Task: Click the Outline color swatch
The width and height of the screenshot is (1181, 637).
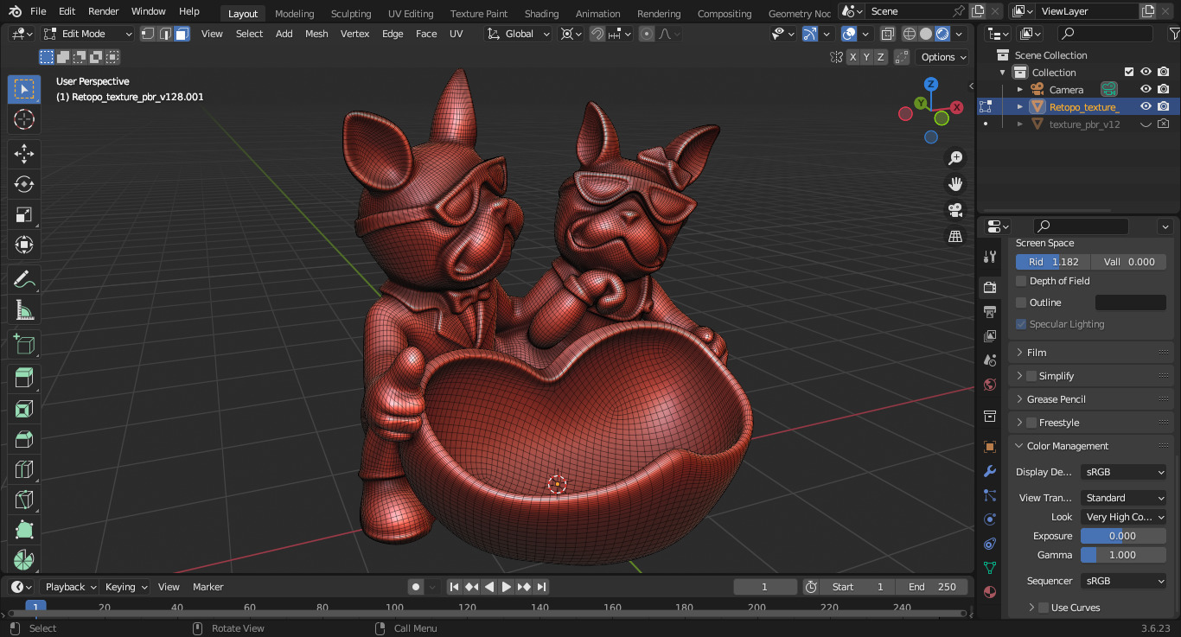Action: click(x=1131, y=303)
